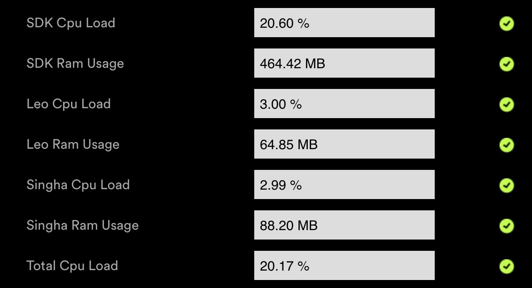The height and width of the screenshot is (288, 532).
Task: Click the SDK Cpu Load field showing 20.60 %
Action: click(344, 23)
